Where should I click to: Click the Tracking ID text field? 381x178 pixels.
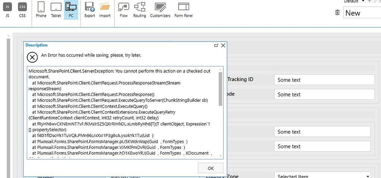pos(324,80)
